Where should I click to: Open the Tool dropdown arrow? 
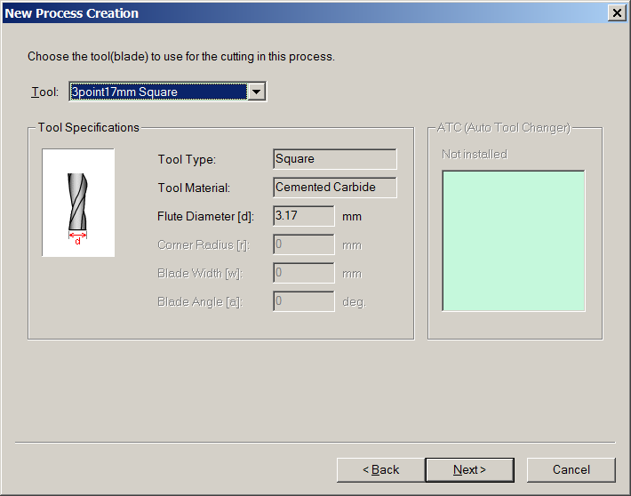[256, 92]
